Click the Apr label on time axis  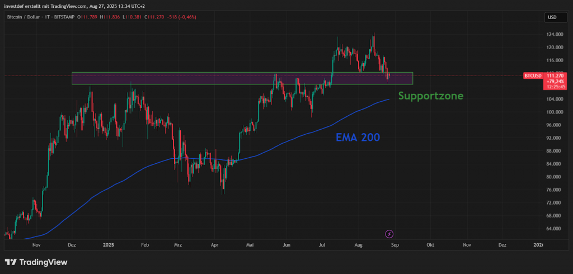pyautogui.click(x=215, y=245)
